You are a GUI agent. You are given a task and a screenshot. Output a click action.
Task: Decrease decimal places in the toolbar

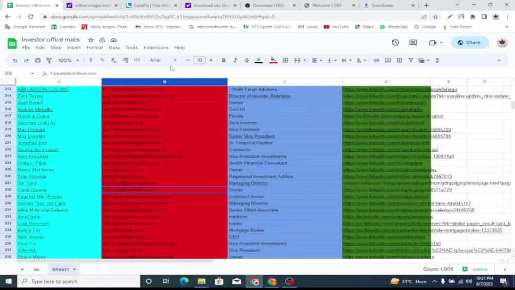point(113,60)
